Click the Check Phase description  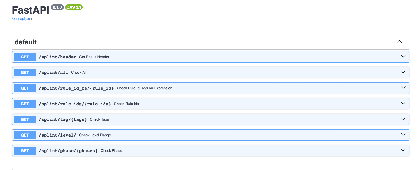[x=111, y=151]
